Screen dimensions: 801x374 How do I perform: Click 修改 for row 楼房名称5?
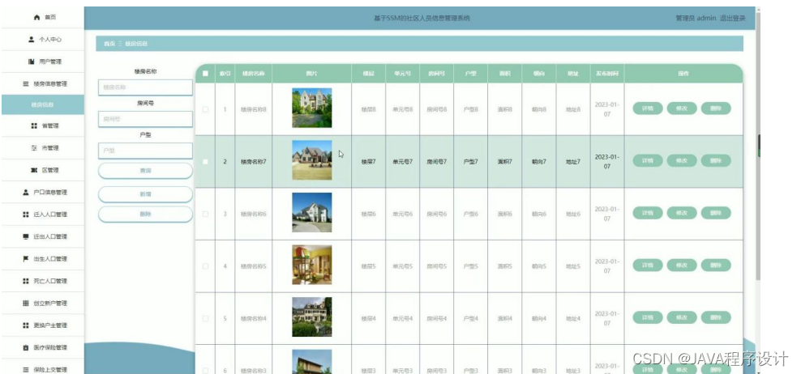[x=682, y=266]
